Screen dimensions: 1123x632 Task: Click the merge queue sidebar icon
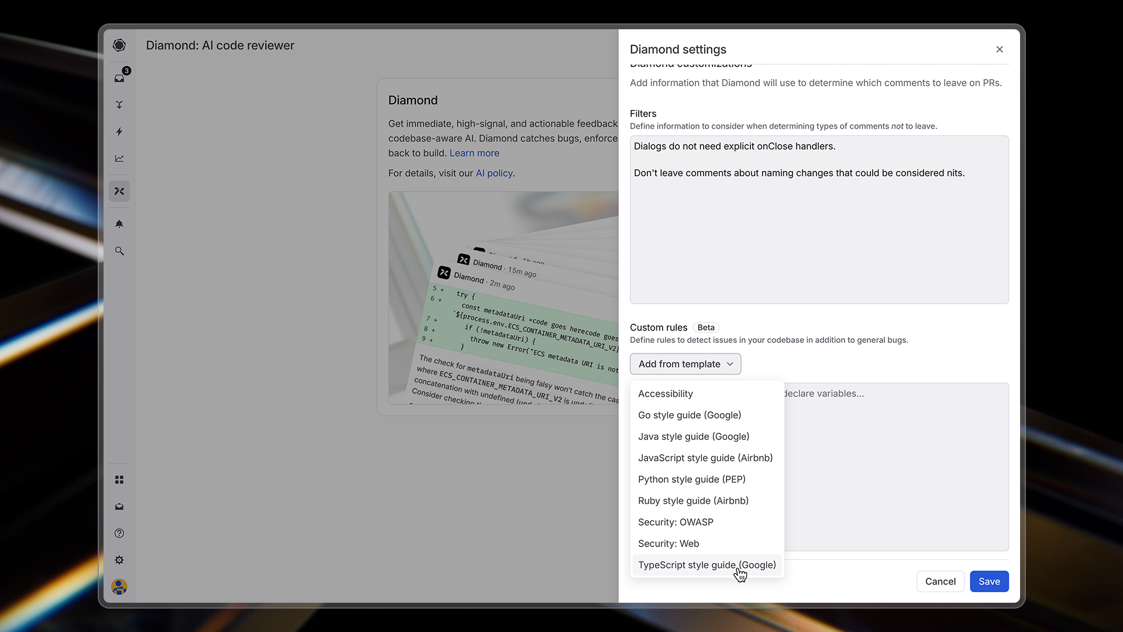119,105
